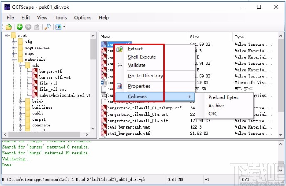286x186 pixels.
Task: Click 'Validating...' line in the log
Action: pos(16,159)
